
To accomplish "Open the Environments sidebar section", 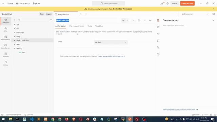I will 5,38.
